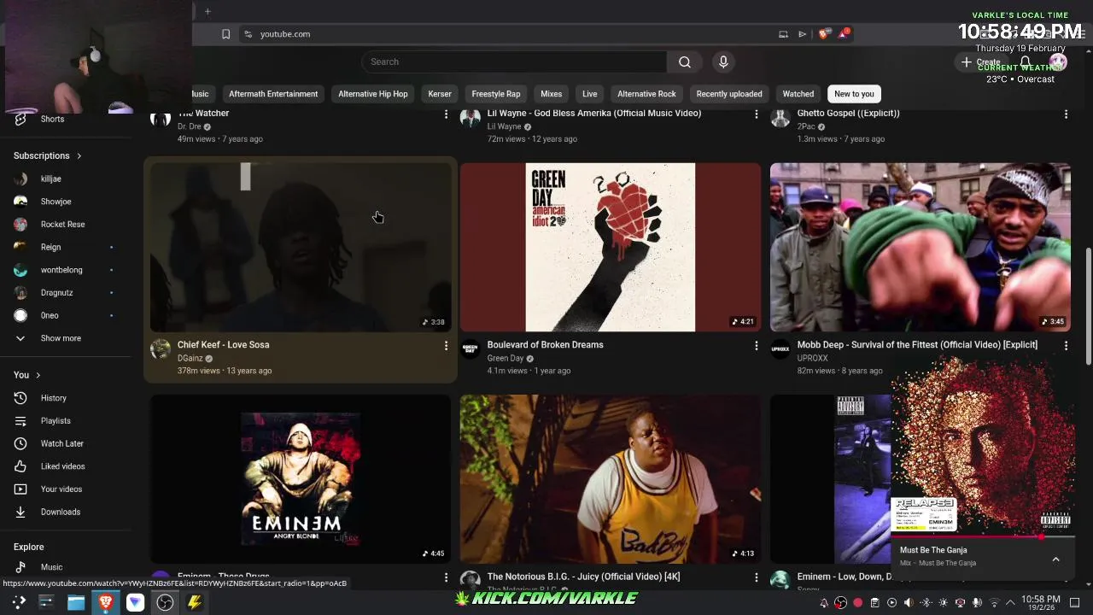Open Brave browser from taskbar
1093x615 pixels.
pos(105,602)
